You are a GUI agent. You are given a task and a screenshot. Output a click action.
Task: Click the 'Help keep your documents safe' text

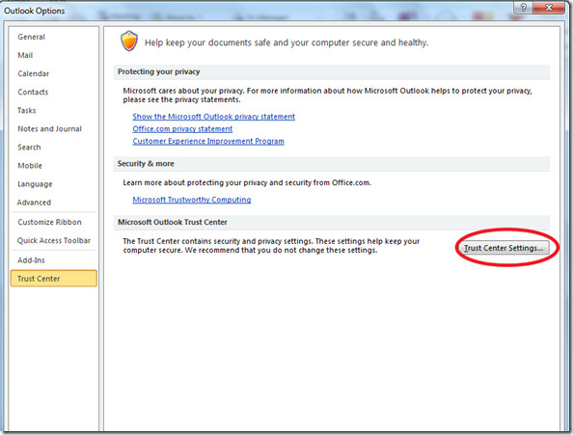pos(286,42)
